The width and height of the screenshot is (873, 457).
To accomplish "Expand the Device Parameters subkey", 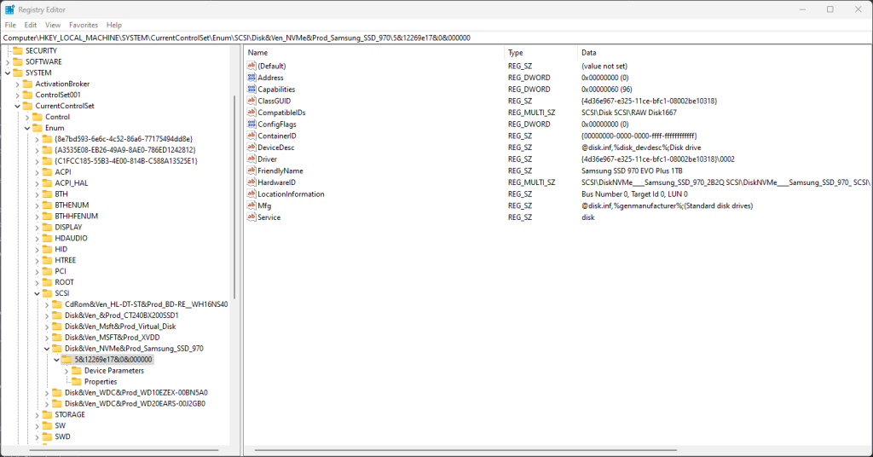I will point(66,371).
